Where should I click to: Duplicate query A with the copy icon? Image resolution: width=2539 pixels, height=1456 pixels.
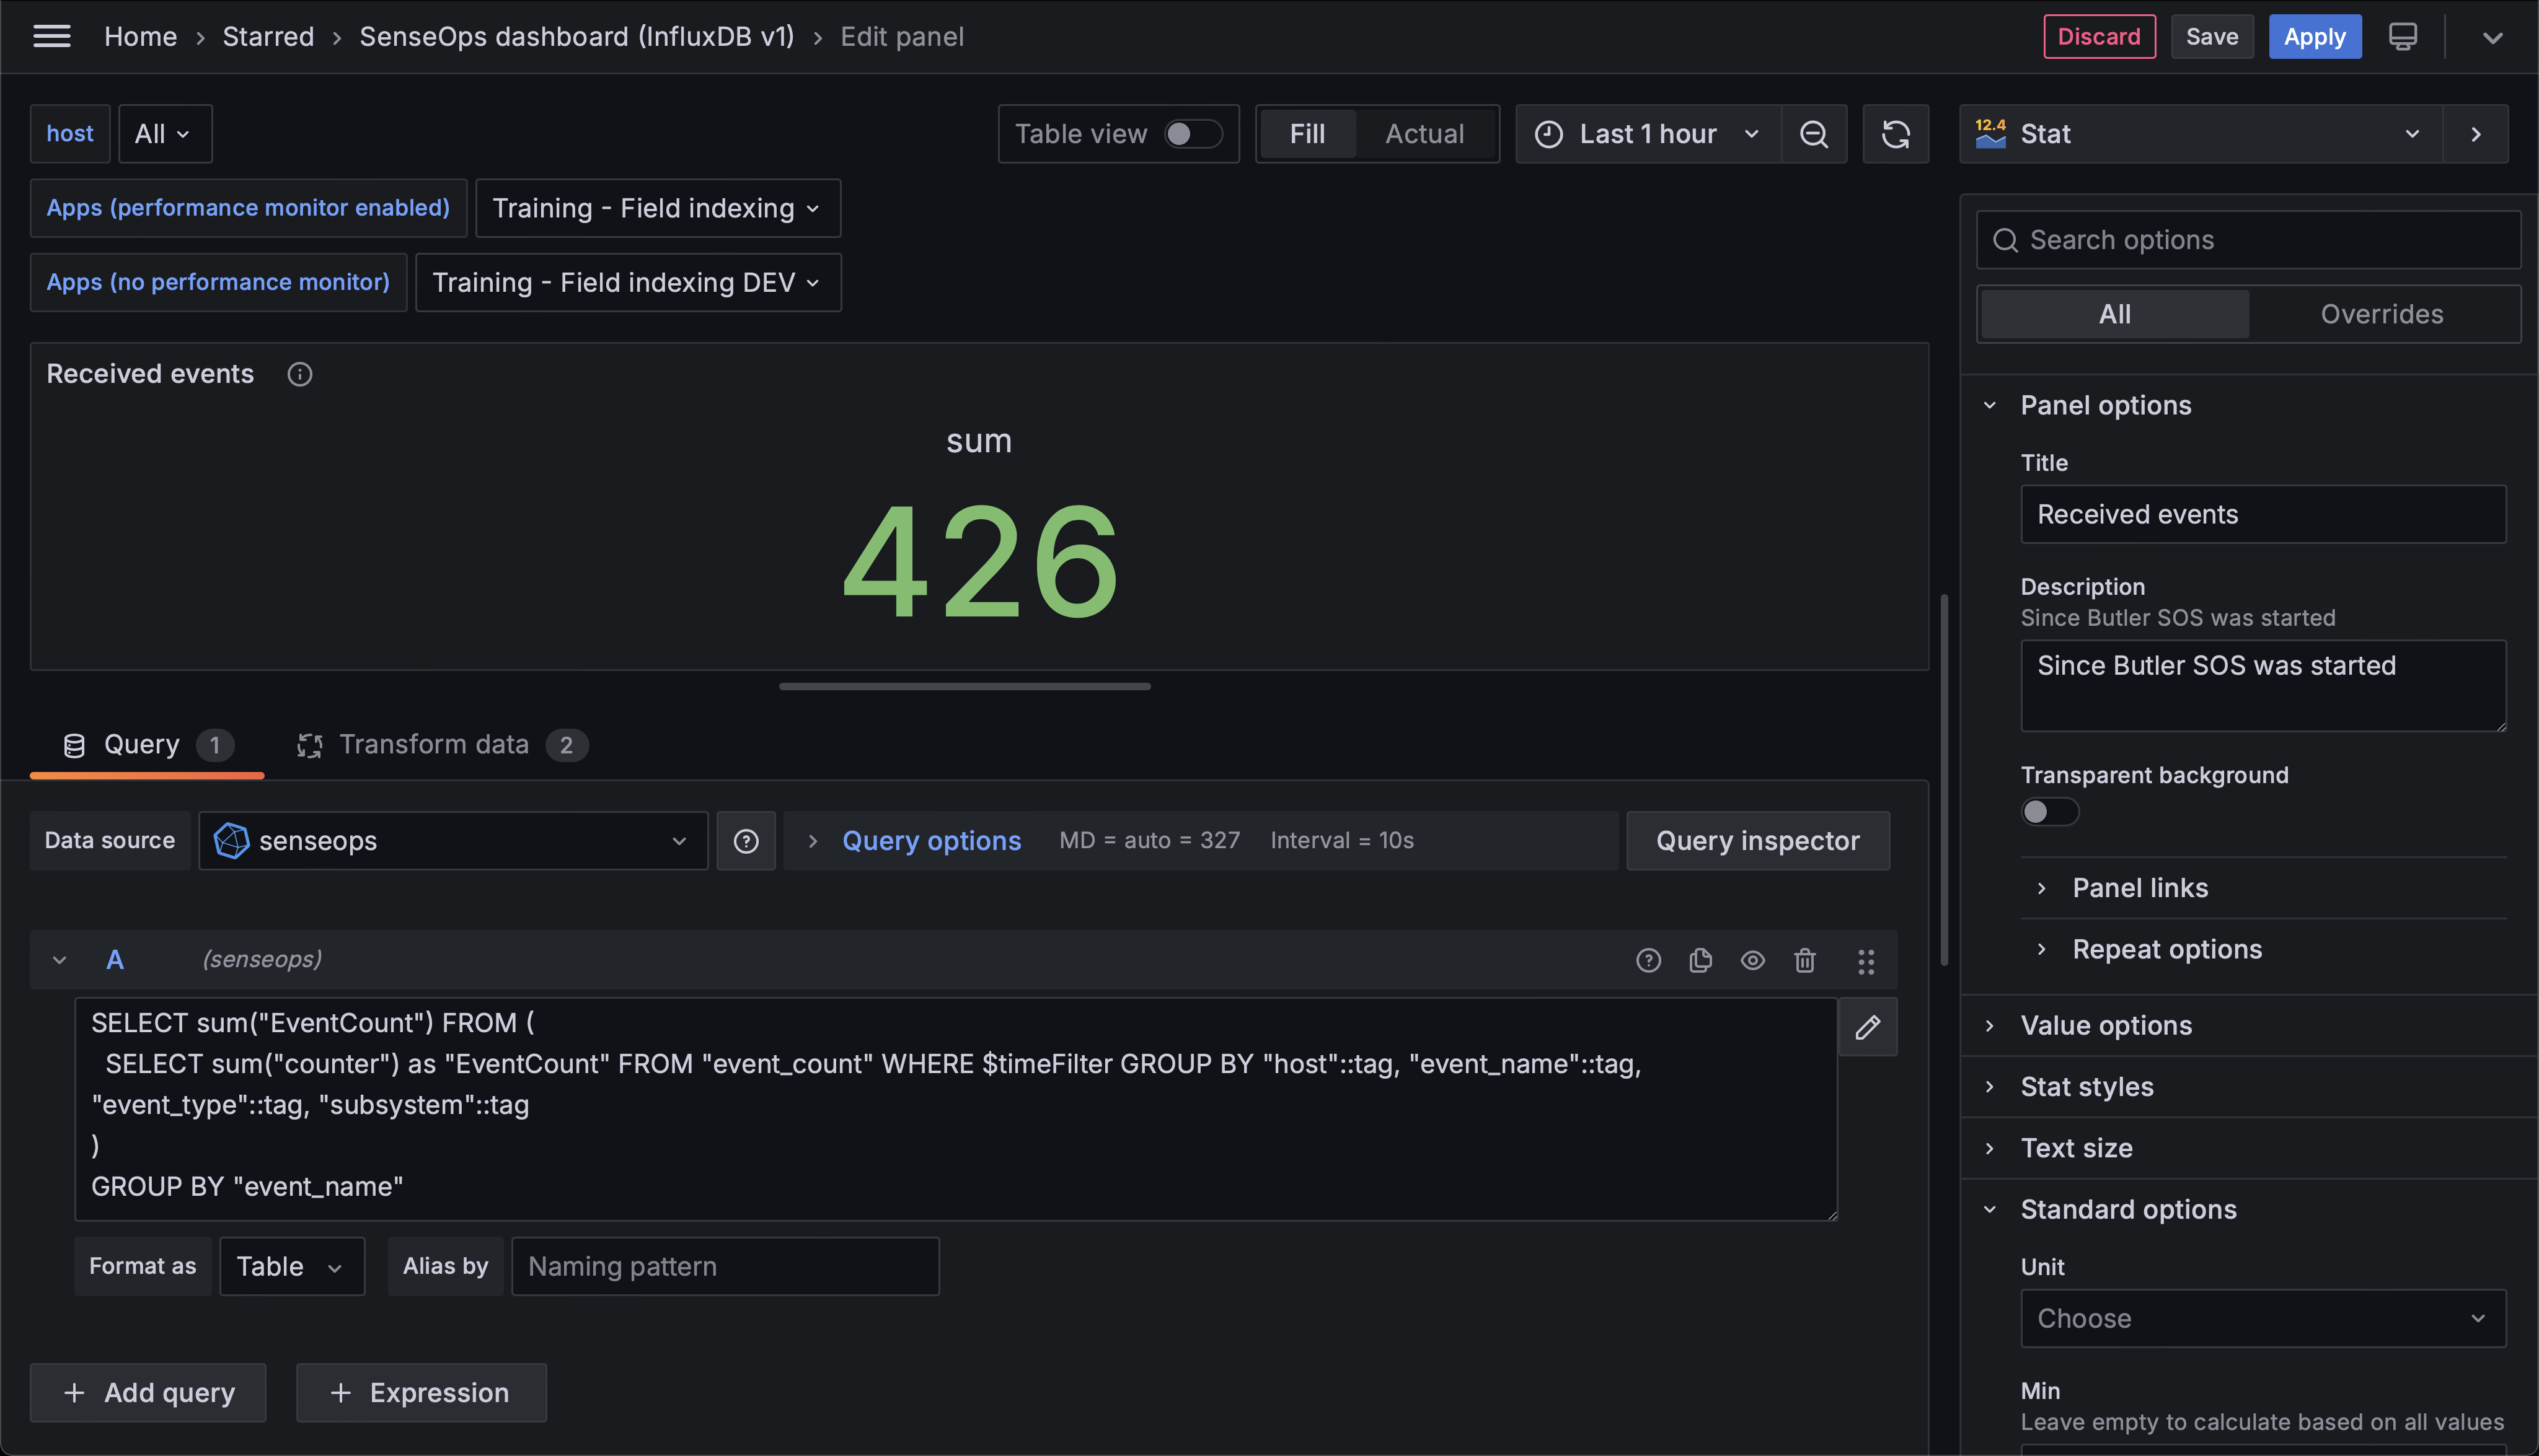pyautogui.click(x=1701, y=959)
